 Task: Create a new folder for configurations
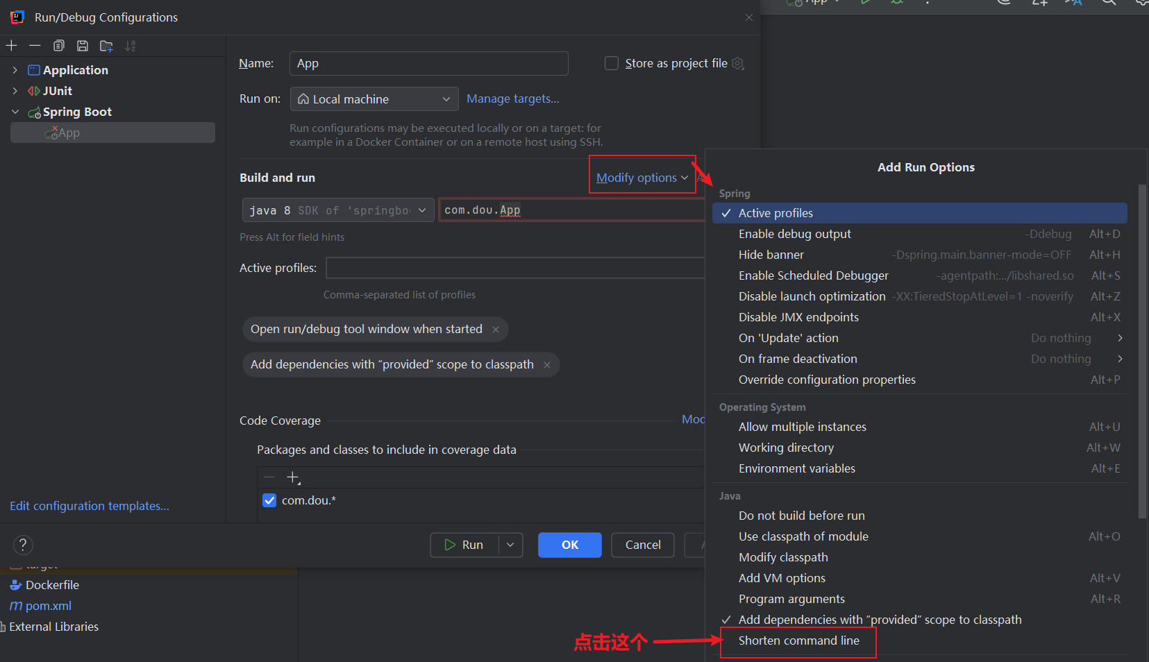(x=106, y=46)
